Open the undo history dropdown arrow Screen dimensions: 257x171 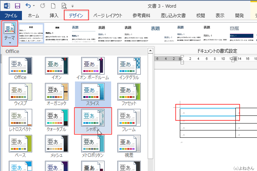(x=34, y=6)
